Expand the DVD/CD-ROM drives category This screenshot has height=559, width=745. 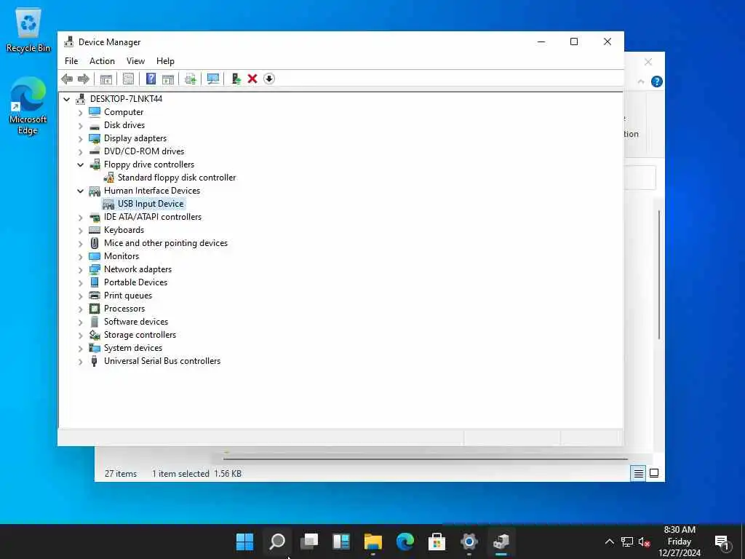tap(80, 151)
